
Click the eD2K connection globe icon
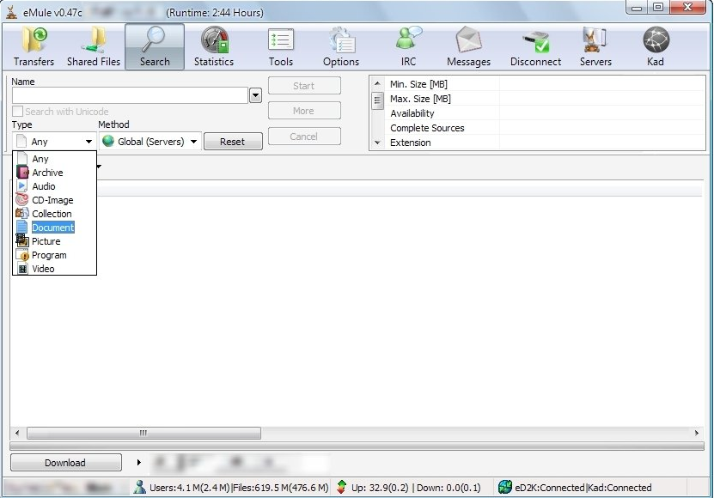coord(504,487)
